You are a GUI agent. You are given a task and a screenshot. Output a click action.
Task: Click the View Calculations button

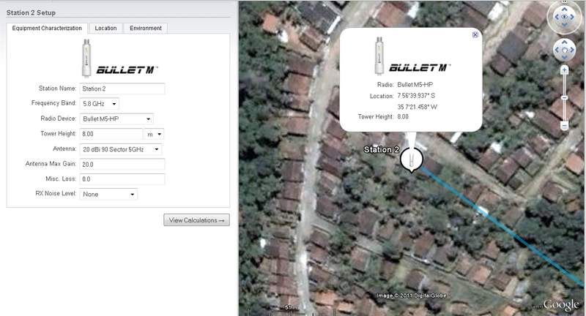coord(196,220)
